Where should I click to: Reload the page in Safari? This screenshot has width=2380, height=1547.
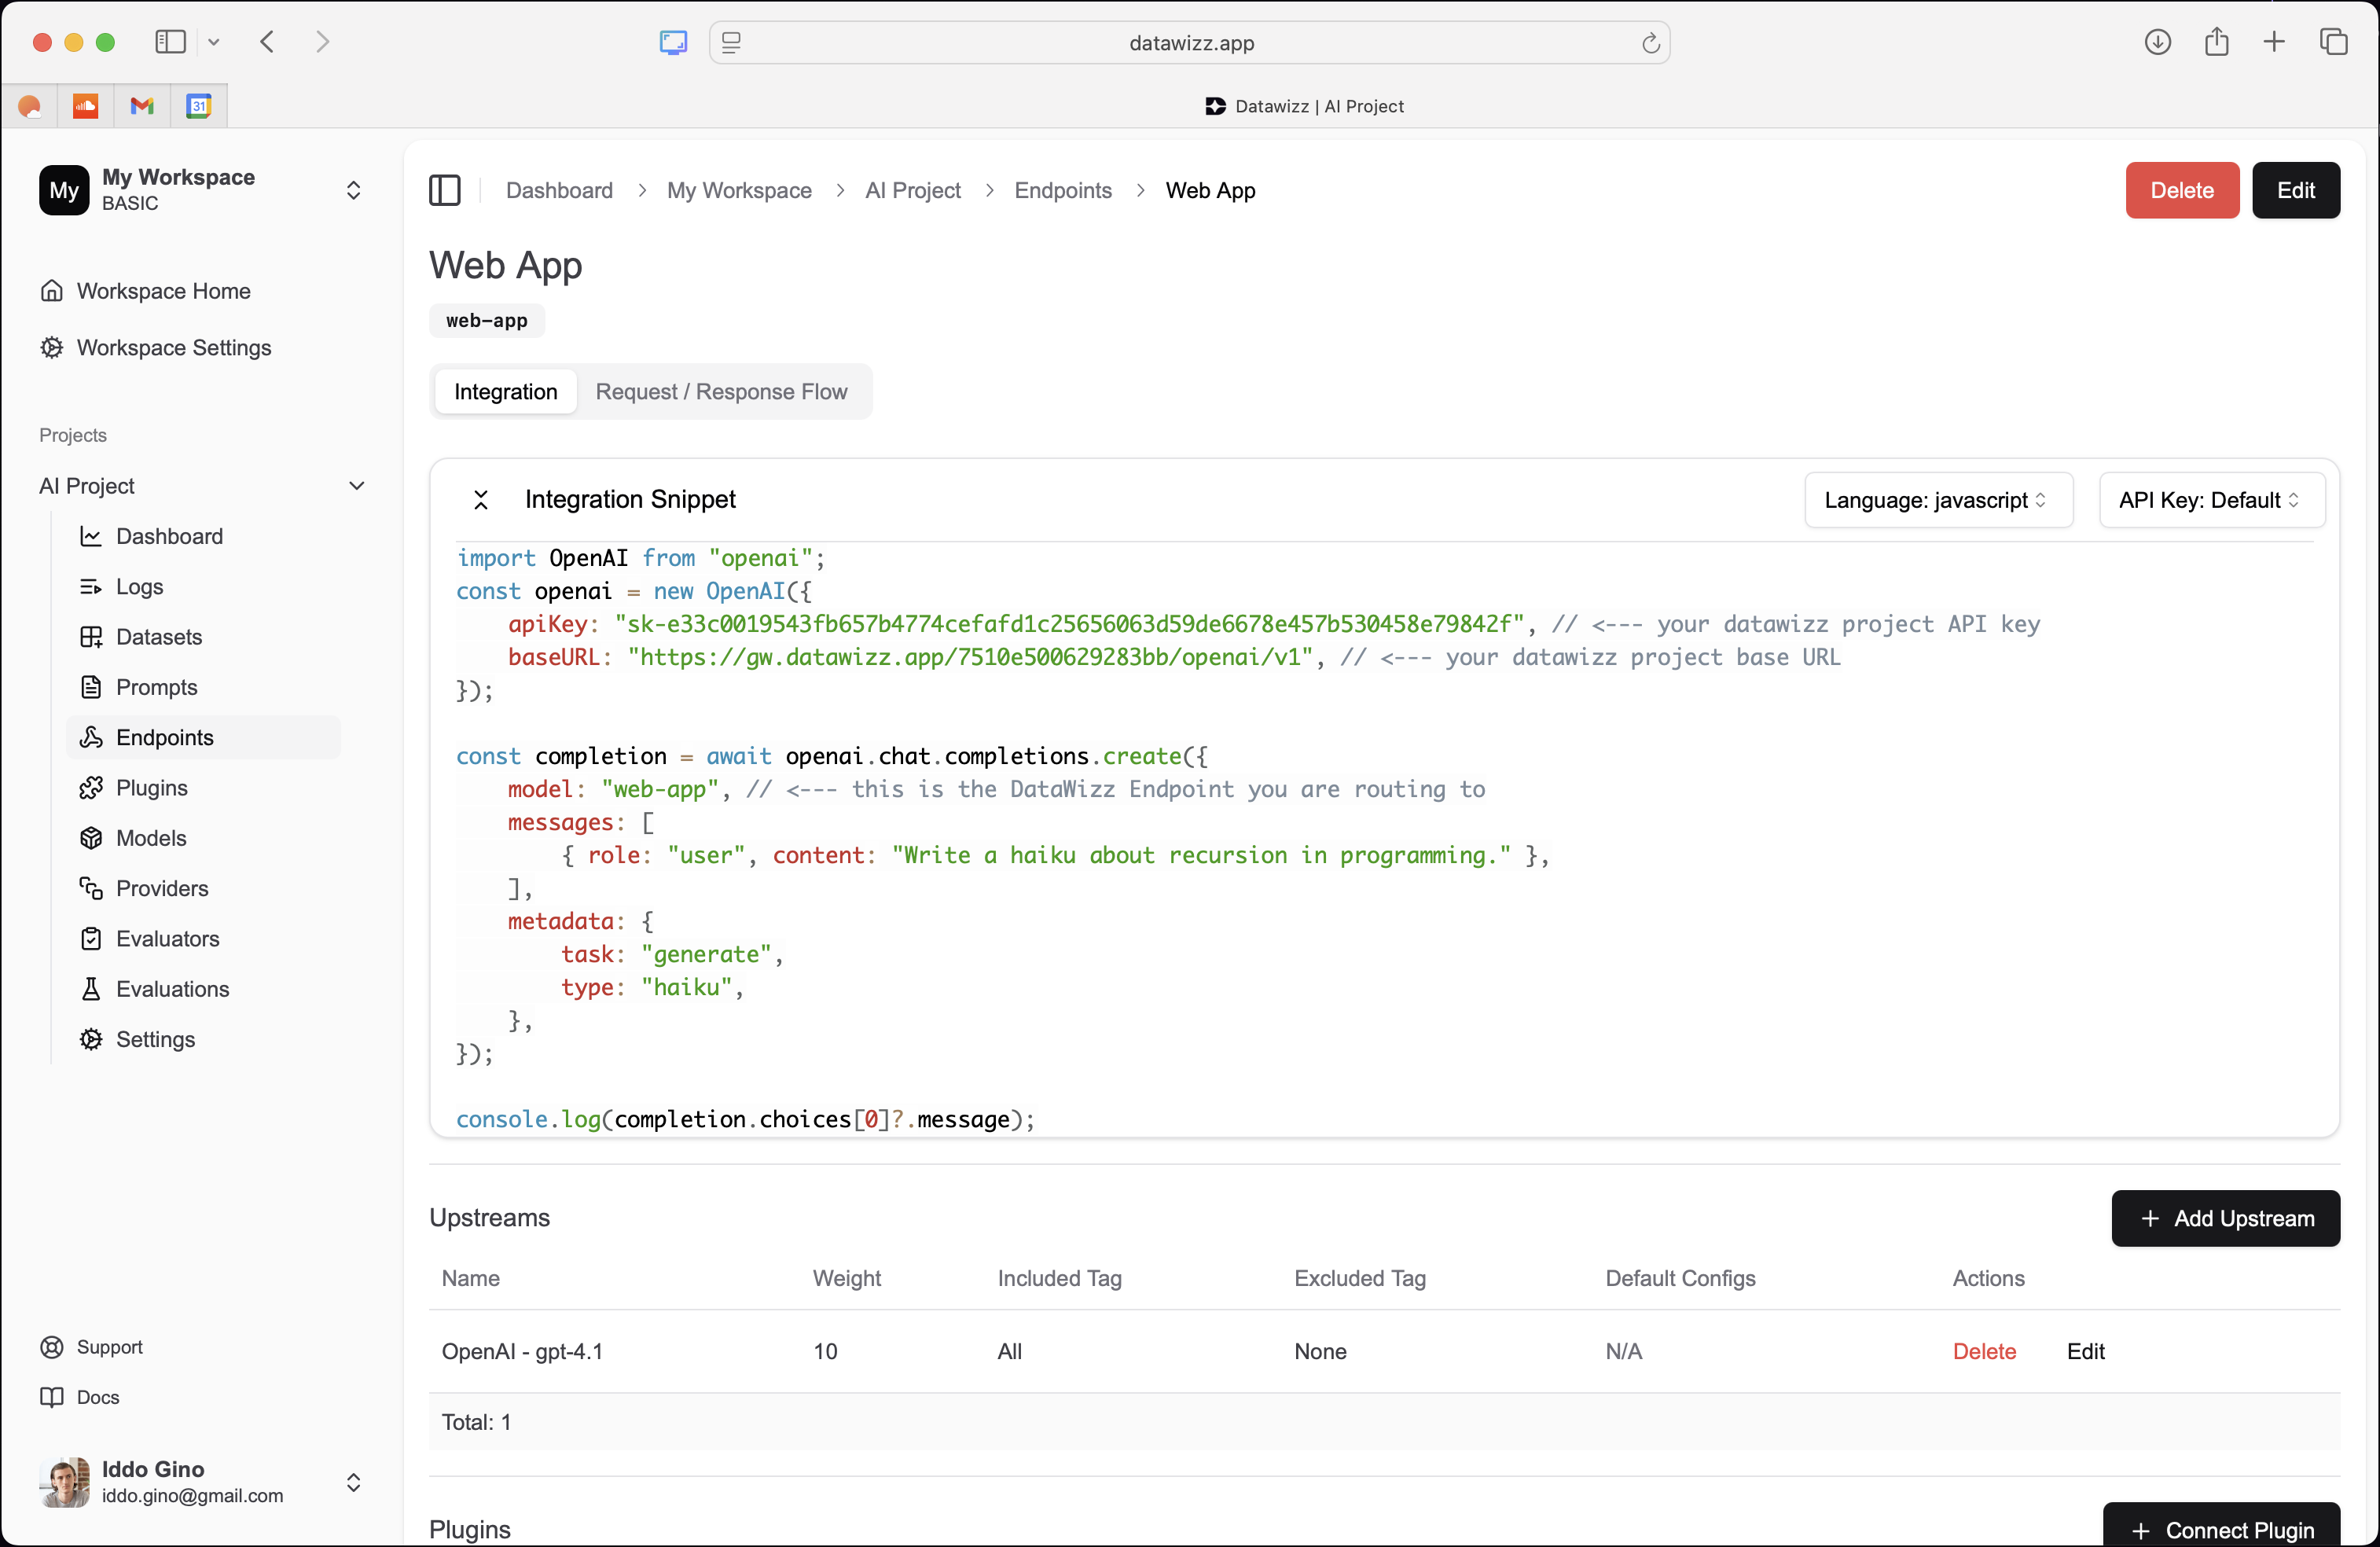[1650, 43]
